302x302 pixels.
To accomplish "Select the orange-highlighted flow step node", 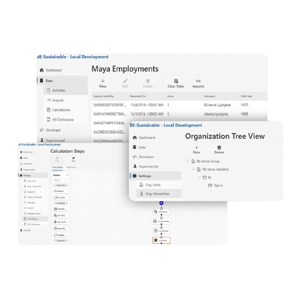I will pos(161,240).
